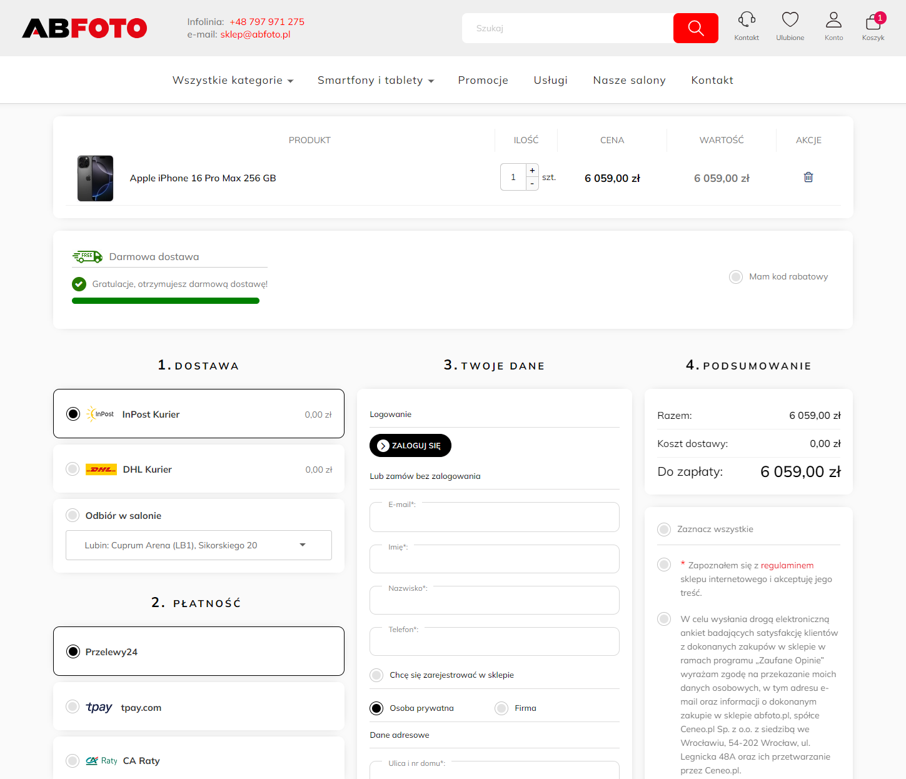
Task: Click the ABFOTO logo
Action: tap(84, 28)
